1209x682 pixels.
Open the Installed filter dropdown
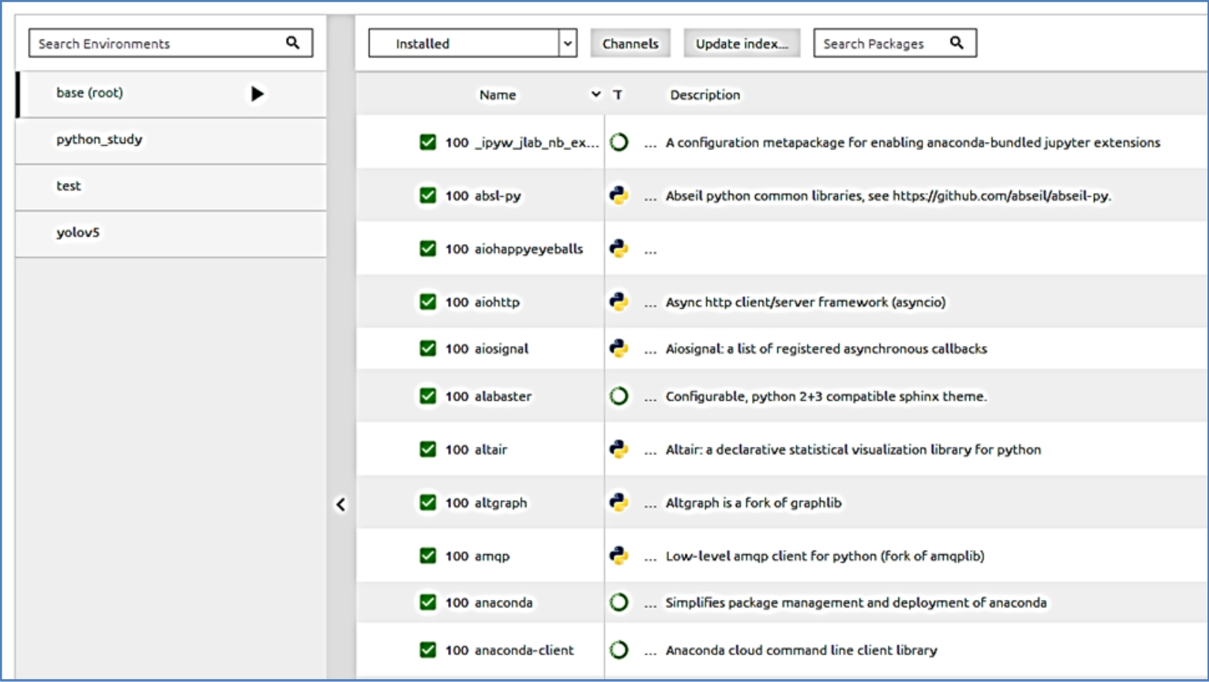click(x=472, y=43)
